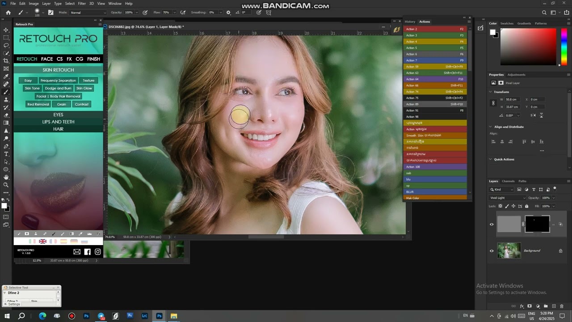Click Frequency Separation button

pos(58,80)
